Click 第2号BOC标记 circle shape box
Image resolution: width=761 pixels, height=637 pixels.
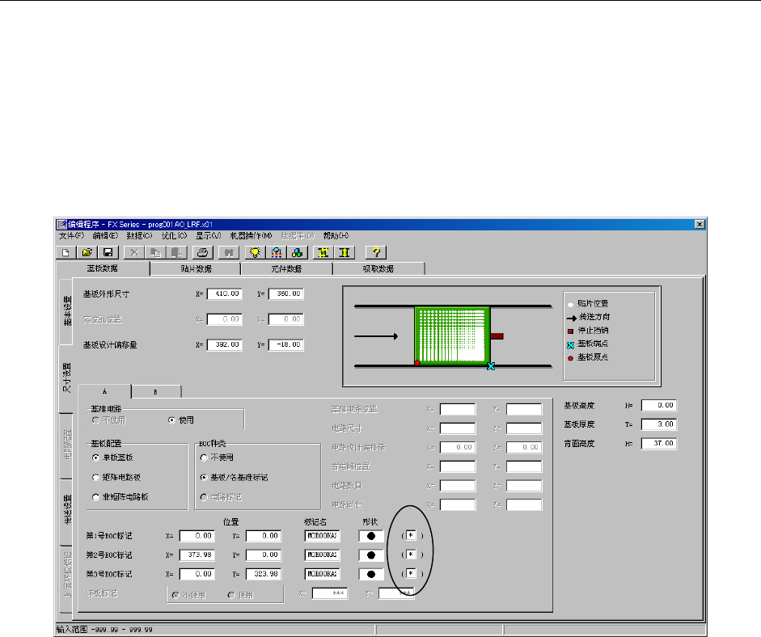pyautogui.click(x=371, y=555)
